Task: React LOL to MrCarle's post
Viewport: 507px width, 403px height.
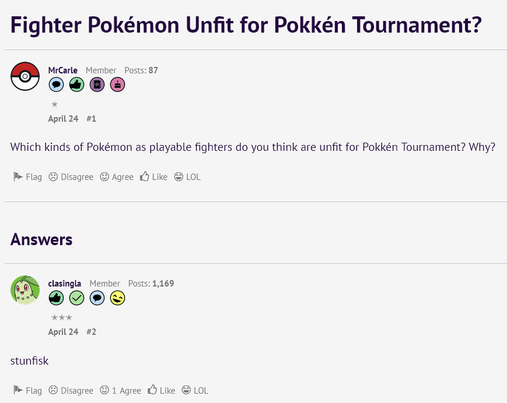Action: point(187,177)
